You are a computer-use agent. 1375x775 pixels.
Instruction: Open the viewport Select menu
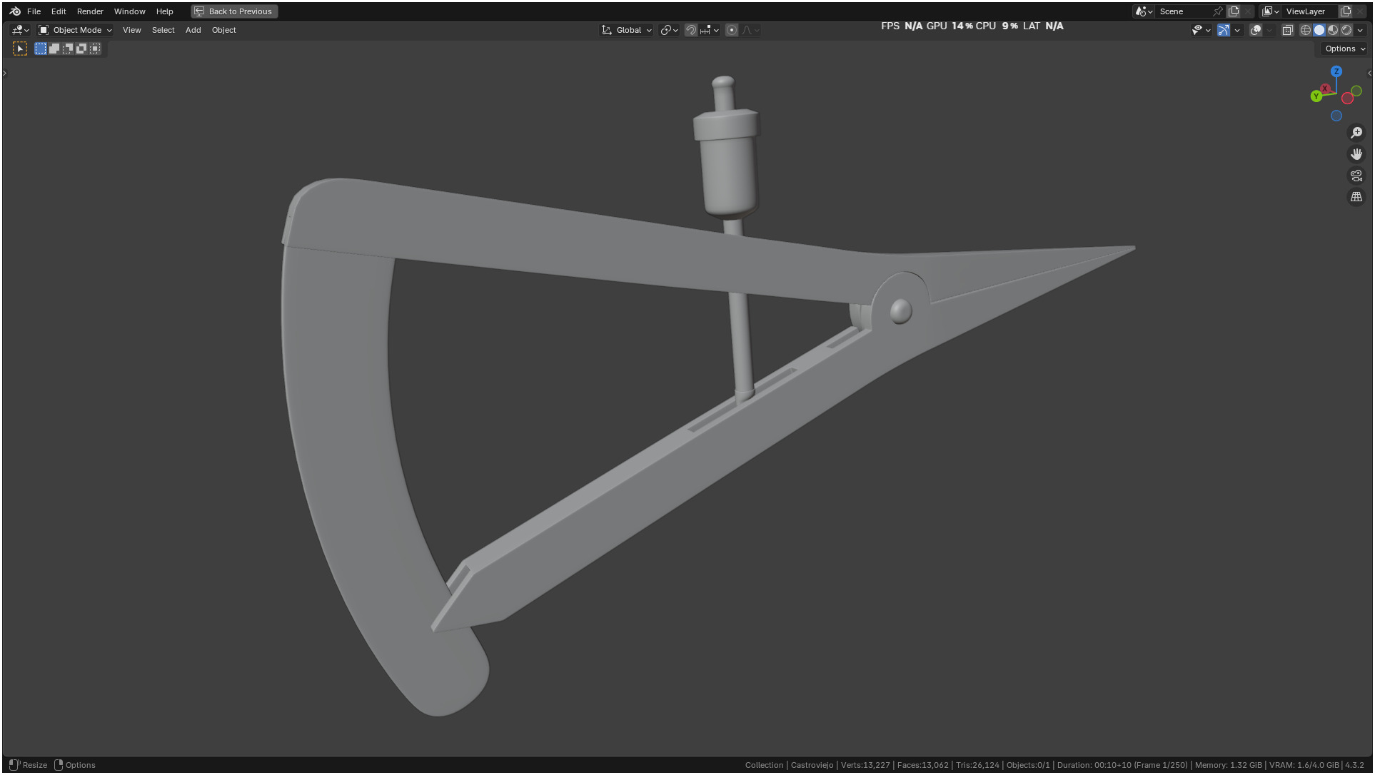coord(163,30)
